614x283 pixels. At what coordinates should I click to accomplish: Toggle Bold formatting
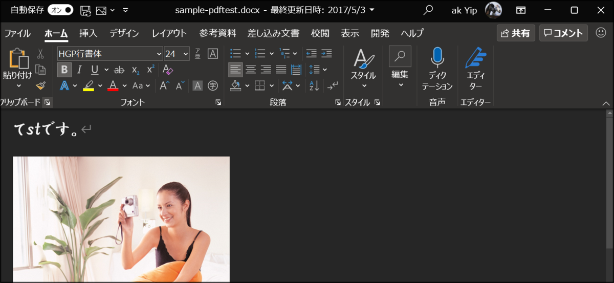pos(64,70)
